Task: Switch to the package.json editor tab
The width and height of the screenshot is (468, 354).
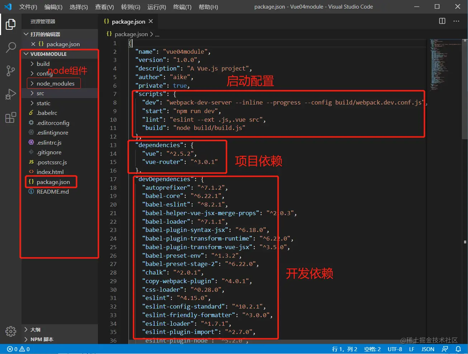Action: tap(128, 21)
